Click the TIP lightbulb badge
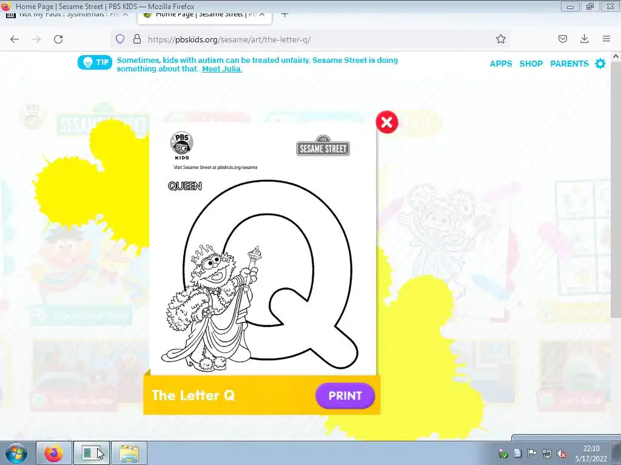The height and width of the screenshot is (465, 621). pos(95,62)
